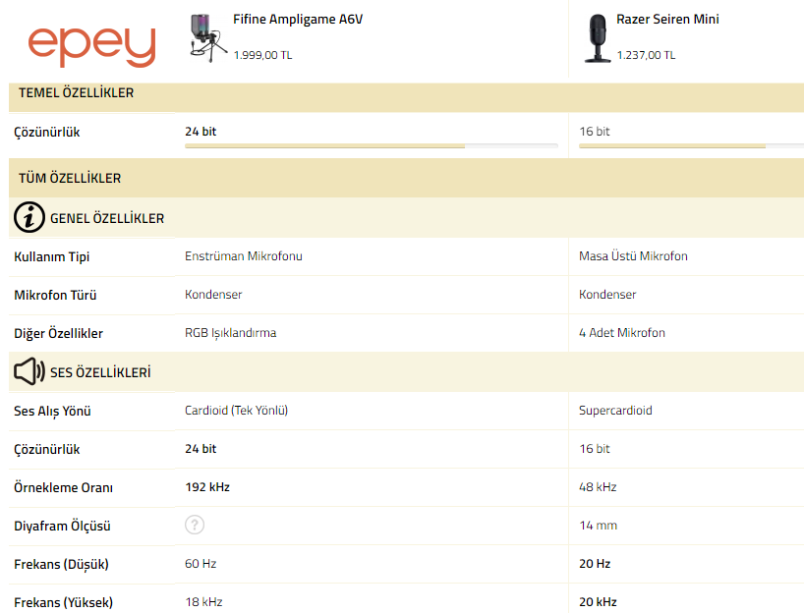804x613 pixels.
Task: Click the epey logo
Action: (x=91, y=46)
